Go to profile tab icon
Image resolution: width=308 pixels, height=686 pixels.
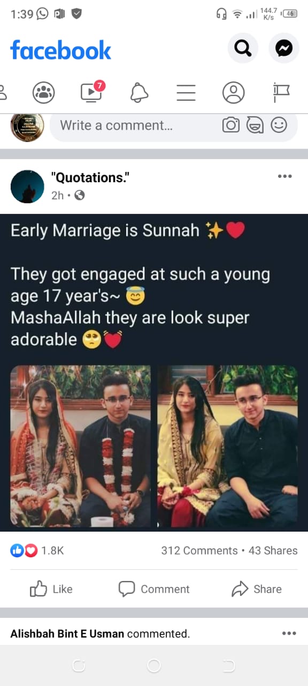click(234, 93)
